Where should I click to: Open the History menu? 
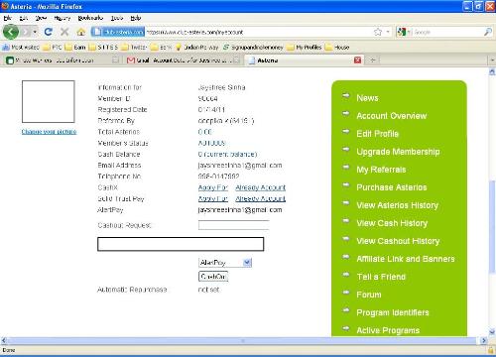(62, 18)
